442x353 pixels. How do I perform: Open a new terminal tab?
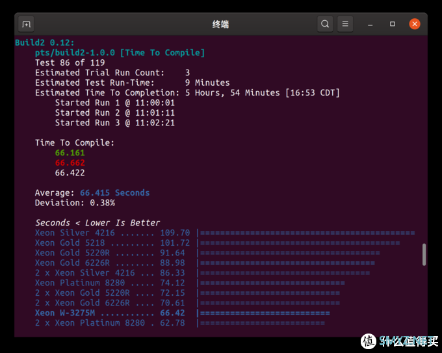coord(26,24)
